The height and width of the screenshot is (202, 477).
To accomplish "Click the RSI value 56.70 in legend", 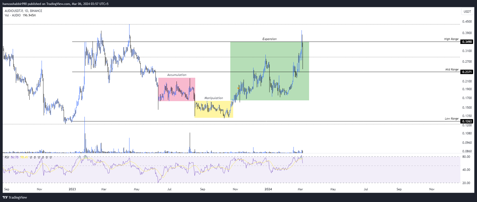I will pos(15,157).
